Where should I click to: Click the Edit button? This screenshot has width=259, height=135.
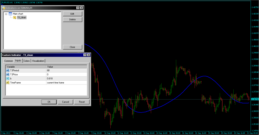72,14
